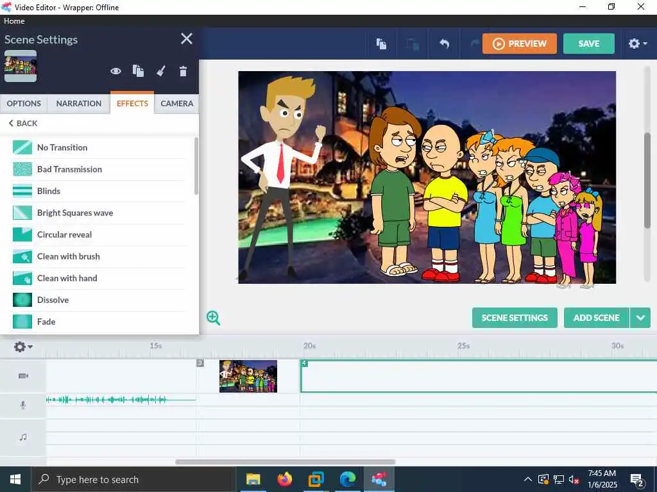Click the duplicate scene icon in Scene Settings

139,71
